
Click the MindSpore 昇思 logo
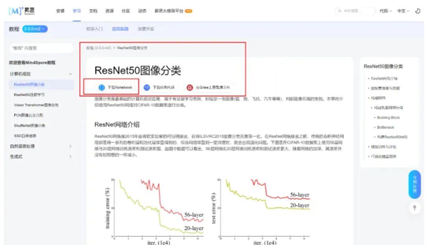tap(22, 11)
